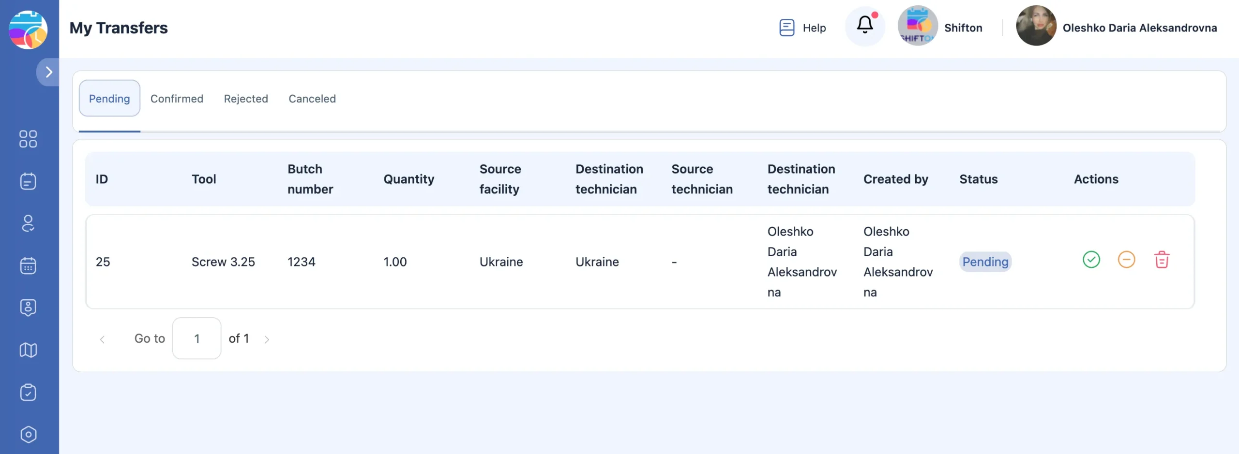Image resolution: width=1239 pixels, height=454 pixels.
Task: Reject transfer using orange minus icon
Action: click(x=1126, y=260)
